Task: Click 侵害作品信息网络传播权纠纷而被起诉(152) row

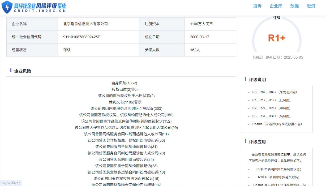Action: tap(126, 121)
